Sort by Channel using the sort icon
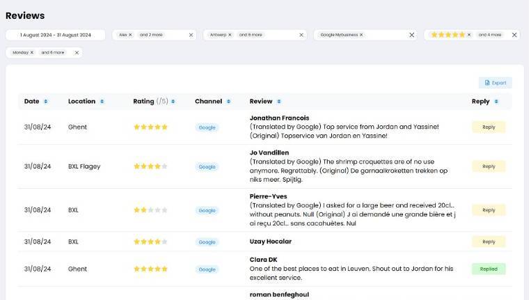The image size is (531, 300). pyautogui.click(x=228, y=102)
